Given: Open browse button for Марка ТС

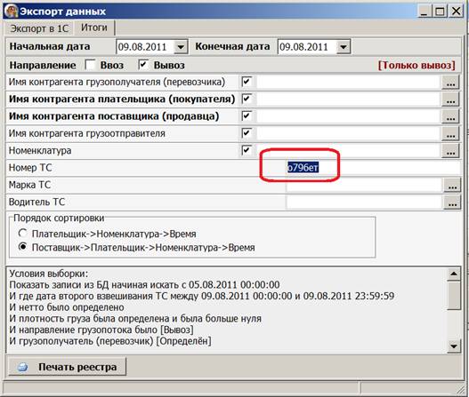Looking at the screenshot, I should point(452,185).
